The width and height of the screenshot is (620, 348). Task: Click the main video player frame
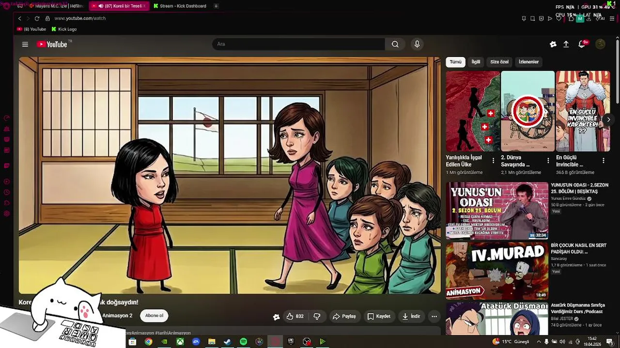click(230, 175)
